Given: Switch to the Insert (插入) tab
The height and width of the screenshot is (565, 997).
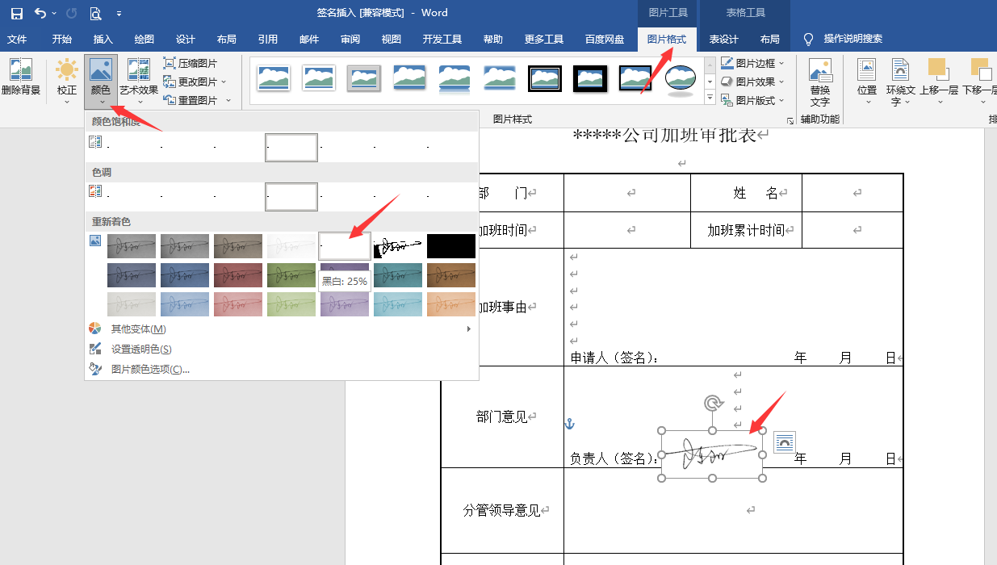Looking at the screenshot, I should 103,39.
